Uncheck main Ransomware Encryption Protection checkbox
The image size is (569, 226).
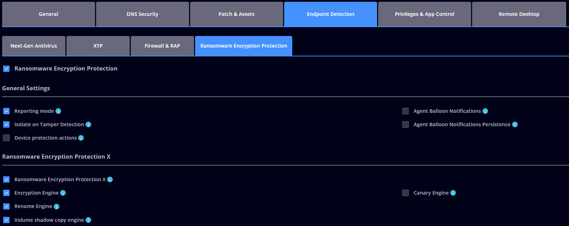pyautogui.click(x=6, y=69)
